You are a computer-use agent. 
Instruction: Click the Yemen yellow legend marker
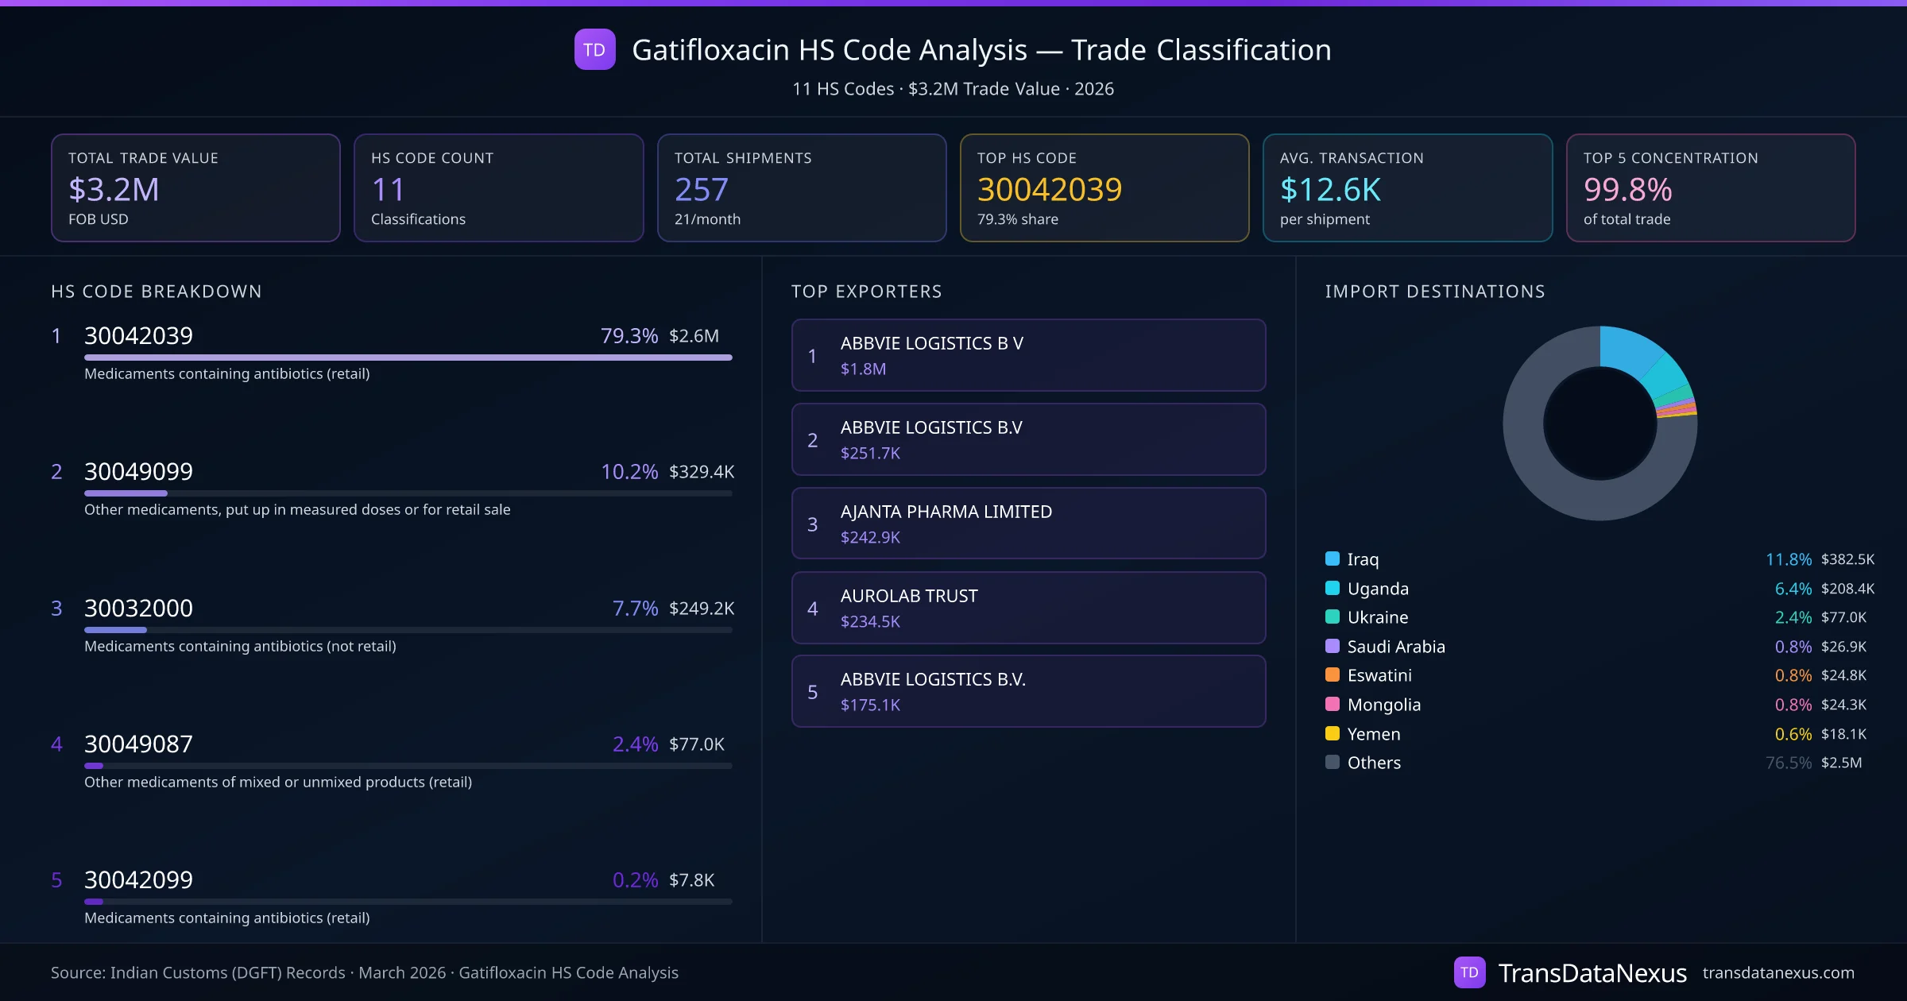click(x=1332, y=733)
